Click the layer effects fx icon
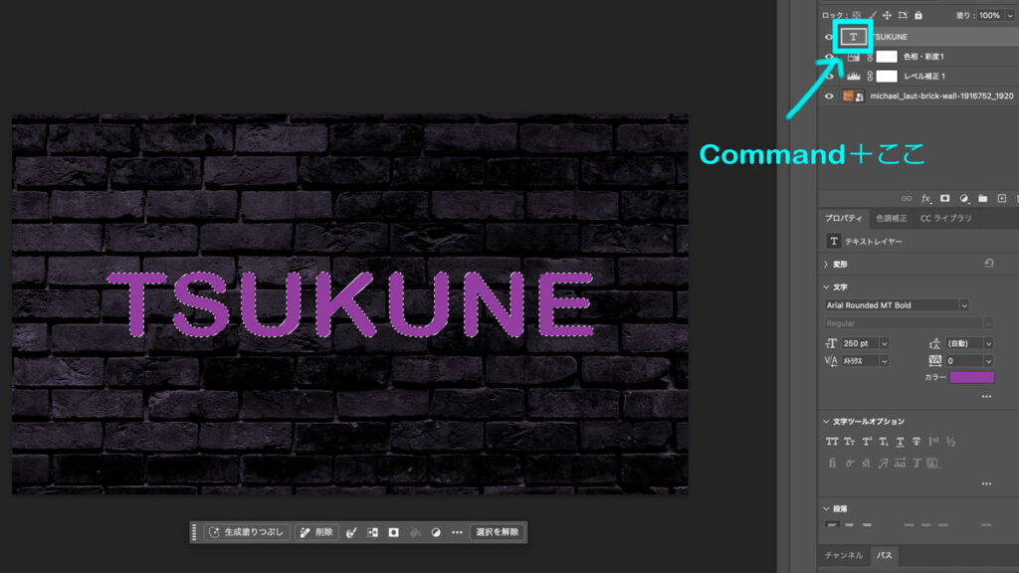 pos(925,199)
